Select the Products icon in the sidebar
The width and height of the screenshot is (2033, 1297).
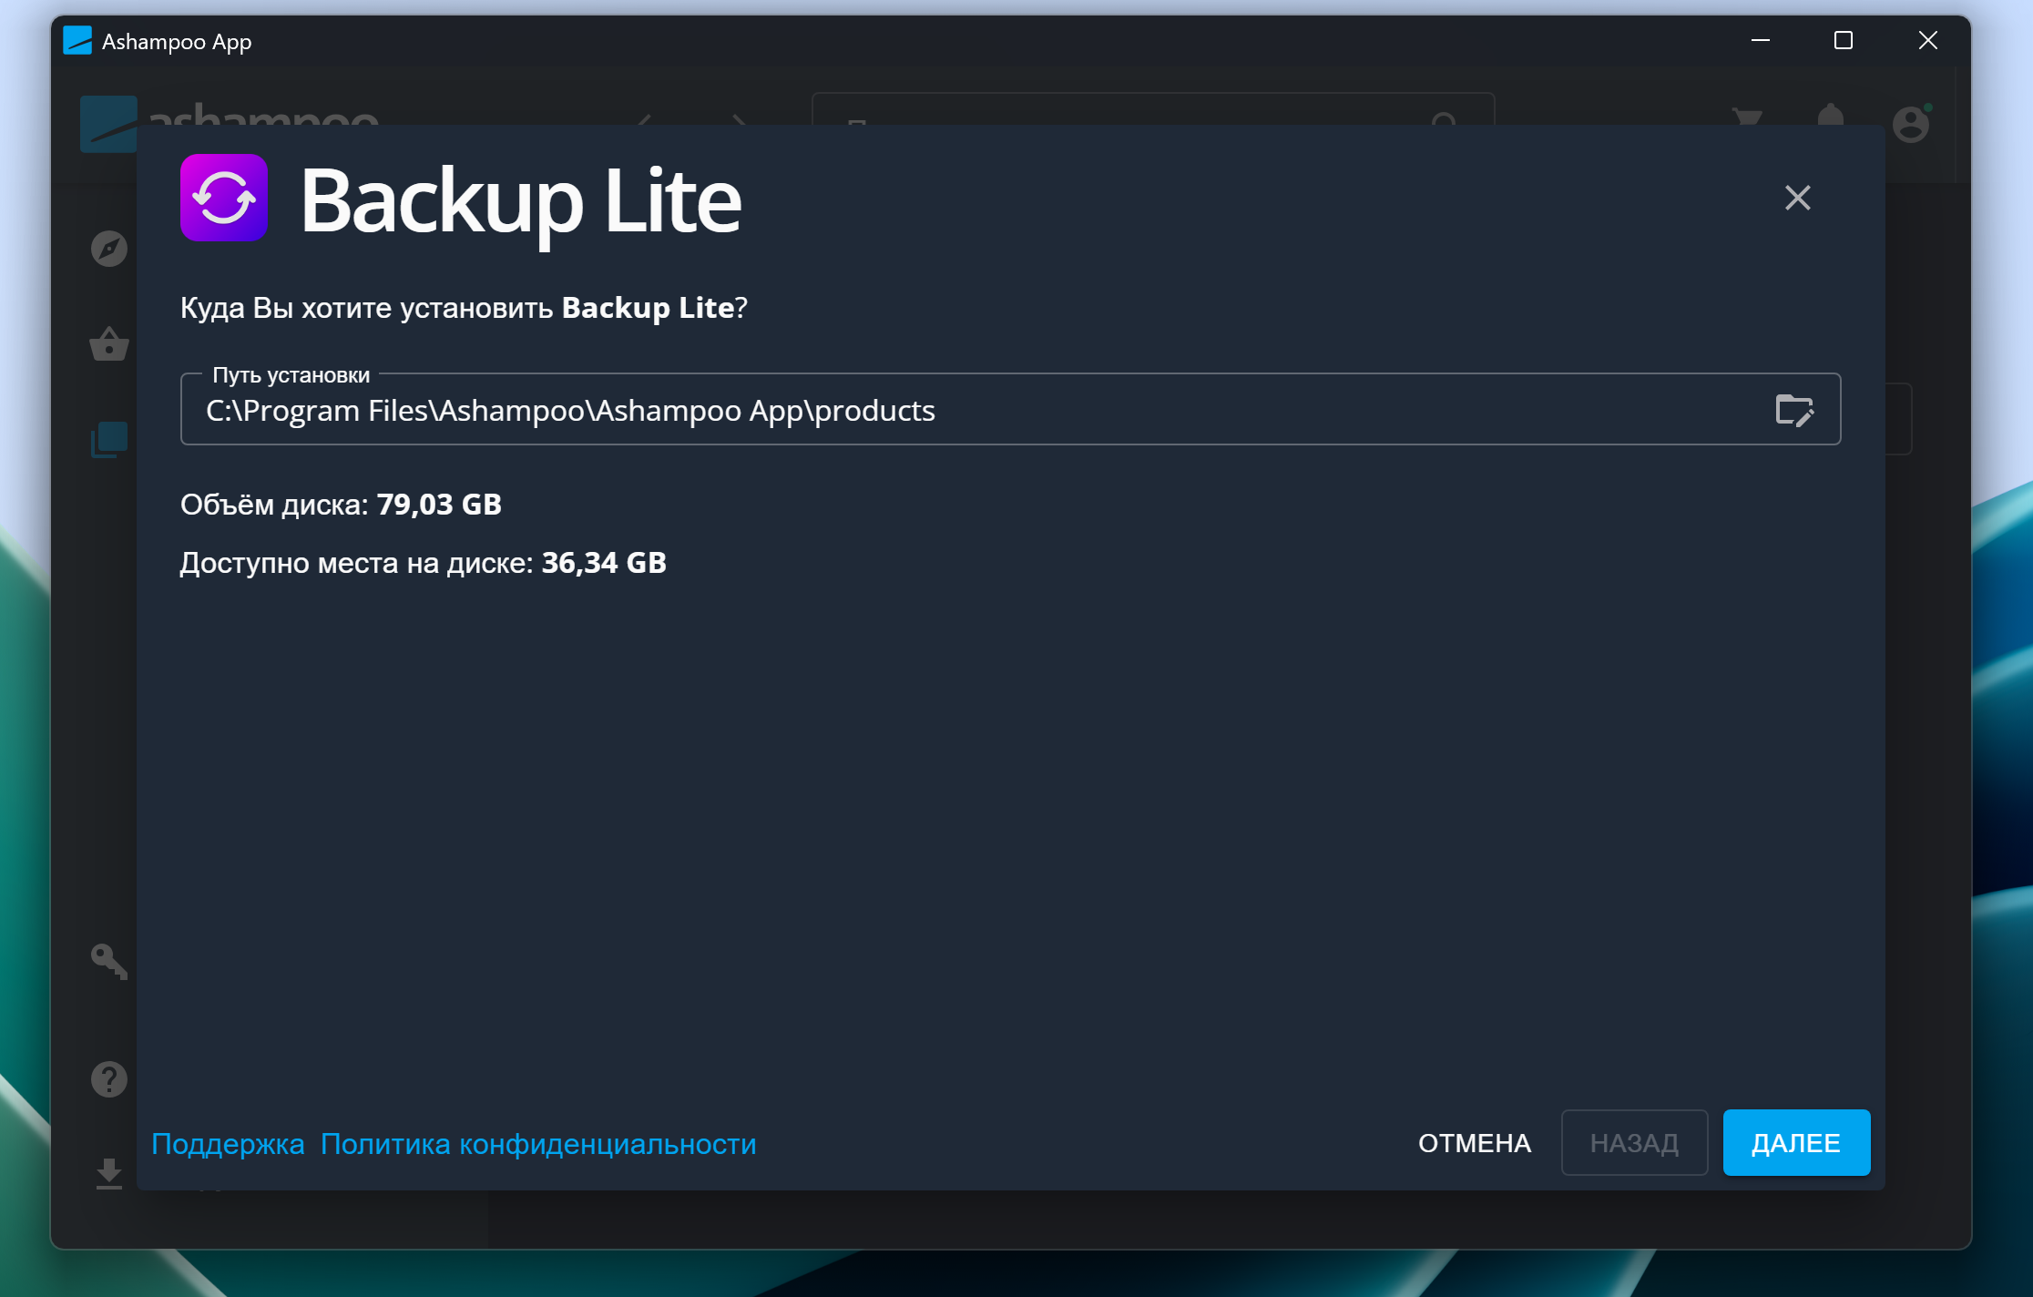pos(108,440)
